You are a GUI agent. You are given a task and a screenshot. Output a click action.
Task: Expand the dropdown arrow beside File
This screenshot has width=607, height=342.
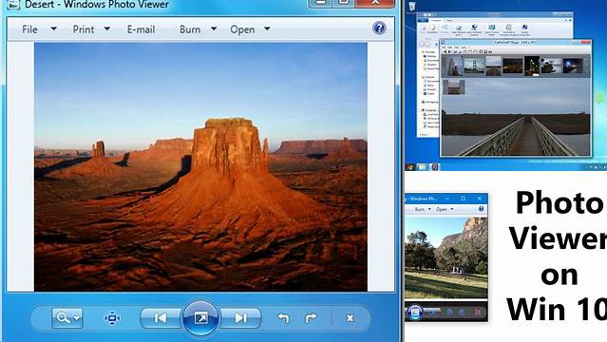click(53, 29)
